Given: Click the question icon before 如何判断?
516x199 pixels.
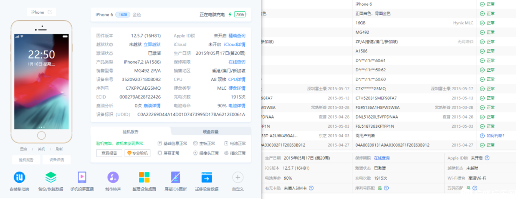Looking at the screenshot, I should pos(482,135).
